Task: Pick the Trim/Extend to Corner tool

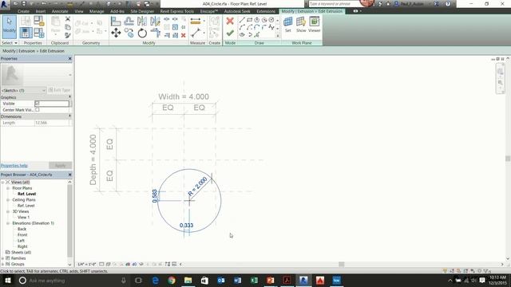Action: [155, 33]
